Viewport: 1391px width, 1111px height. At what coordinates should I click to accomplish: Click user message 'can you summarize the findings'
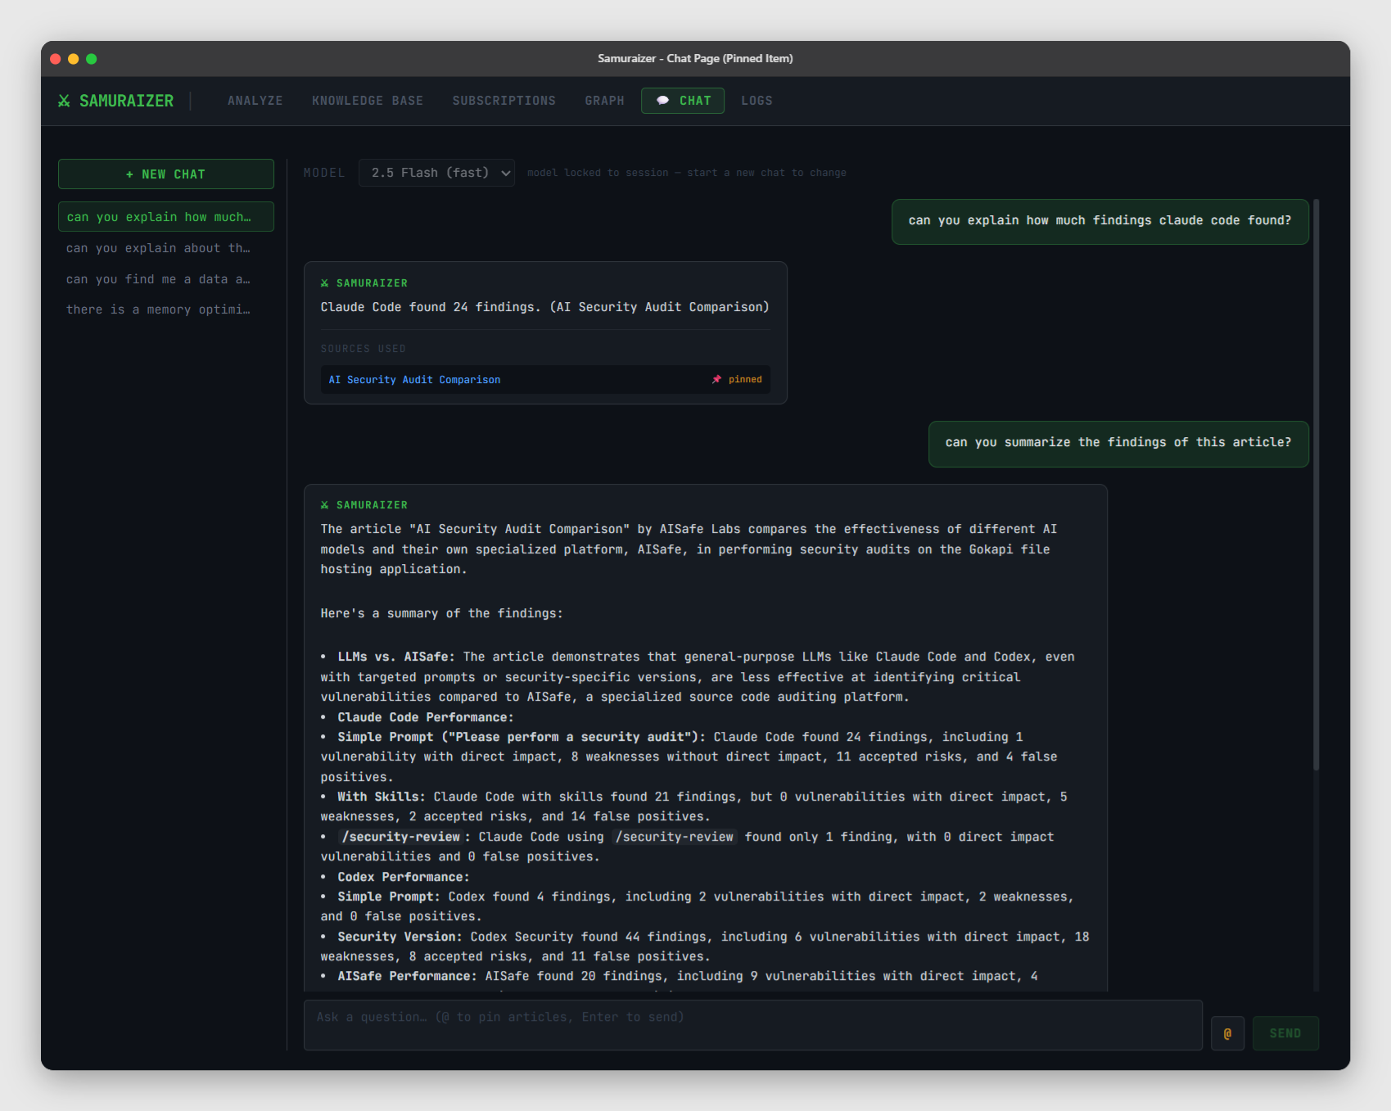[1118, 443]
